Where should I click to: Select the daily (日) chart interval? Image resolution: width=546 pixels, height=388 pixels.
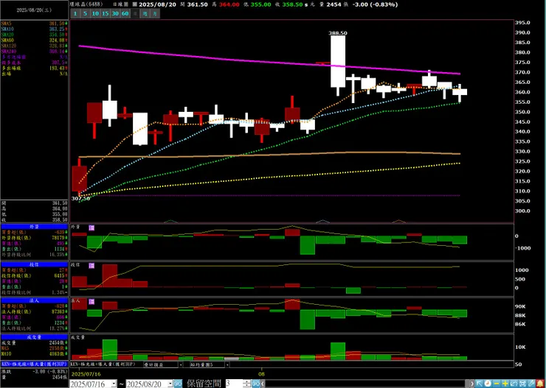[x=135, y=14]
